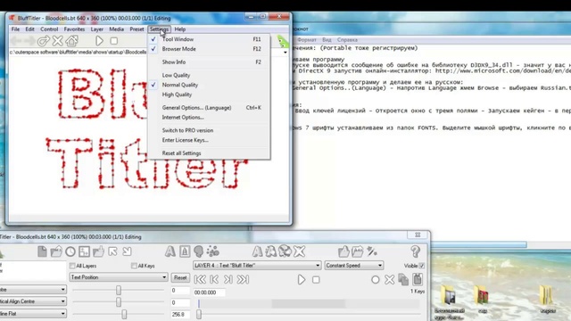Select High Quality in Settings menu

(209, 95)
